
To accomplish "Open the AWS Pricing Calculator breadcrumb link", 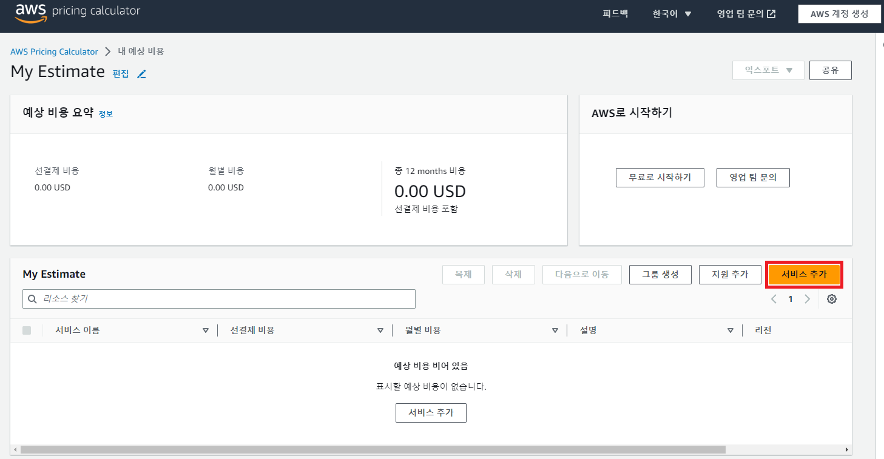I will 54,52.
